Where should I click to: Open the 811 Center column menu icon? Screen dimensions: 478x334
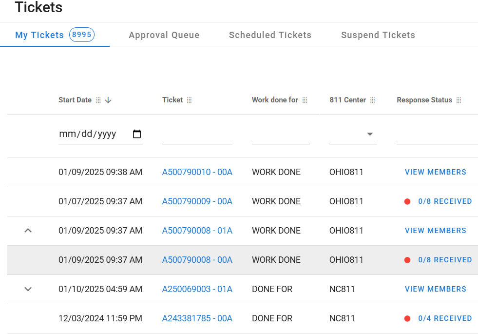point(373,100)
